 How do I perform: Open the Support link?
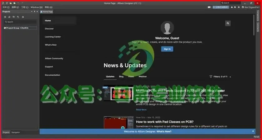tap(49, 67)
